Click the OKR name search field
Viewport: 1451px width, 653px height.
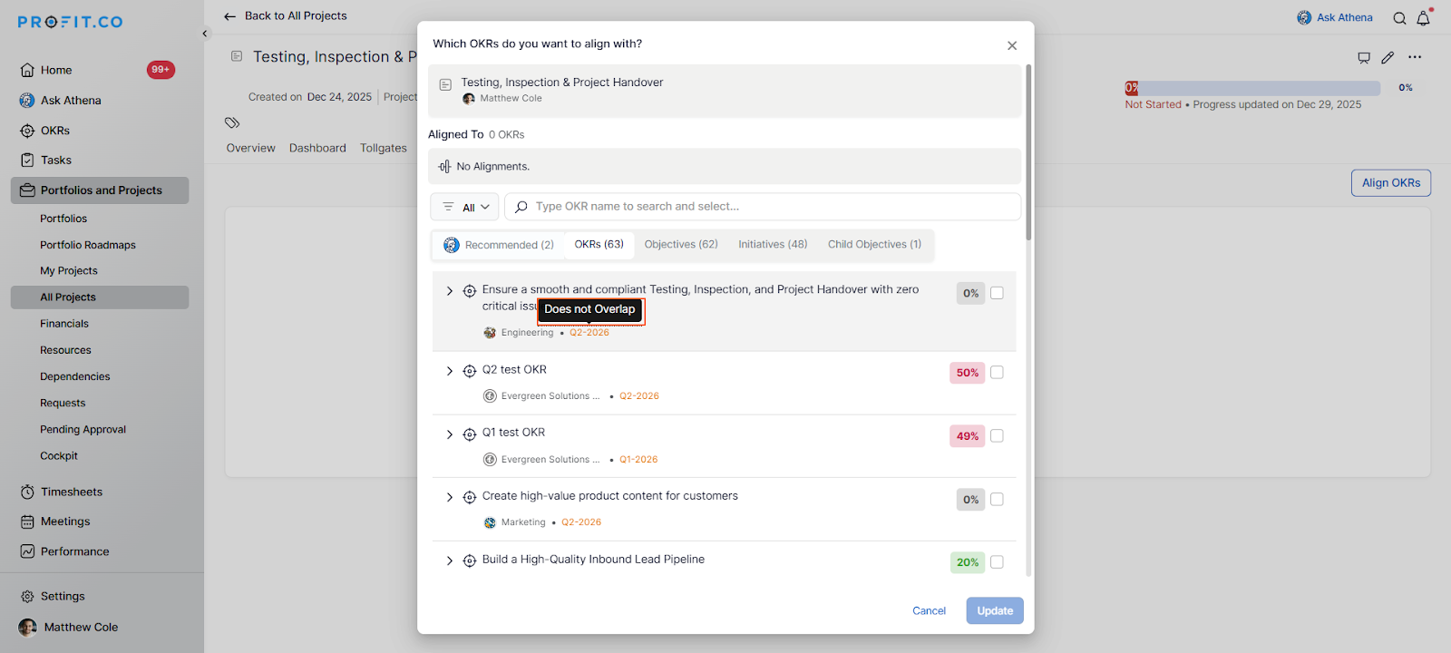[771, 207]
